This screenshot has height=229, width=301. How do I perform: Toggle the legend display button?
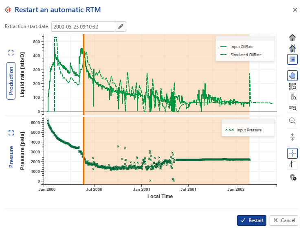pos(292,59)
